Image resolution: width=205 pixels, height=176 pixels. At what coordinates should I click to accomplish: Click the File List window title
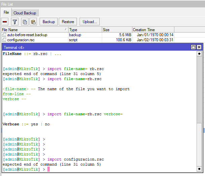7,4
